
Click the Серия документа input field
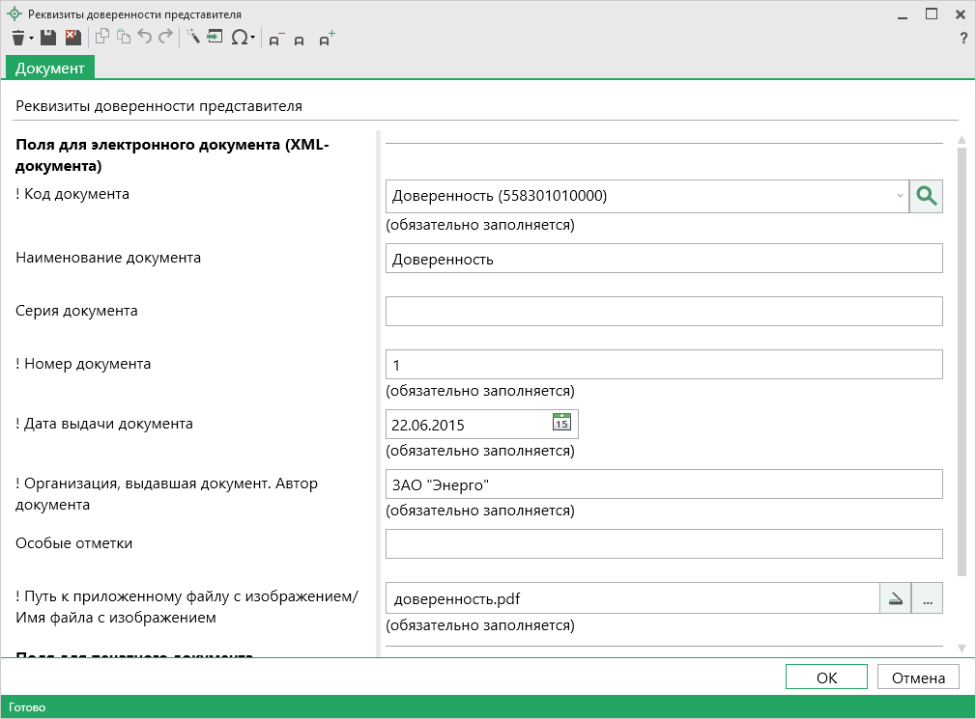click(x=663, y=312)
